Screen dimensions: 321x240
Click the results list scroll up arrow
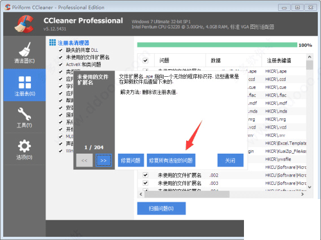tap(309, 57)
